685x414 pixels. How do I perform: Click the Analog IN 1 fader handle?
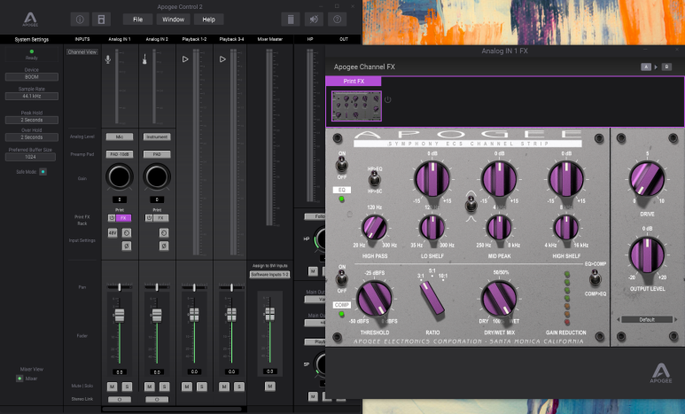coord(120,316)
